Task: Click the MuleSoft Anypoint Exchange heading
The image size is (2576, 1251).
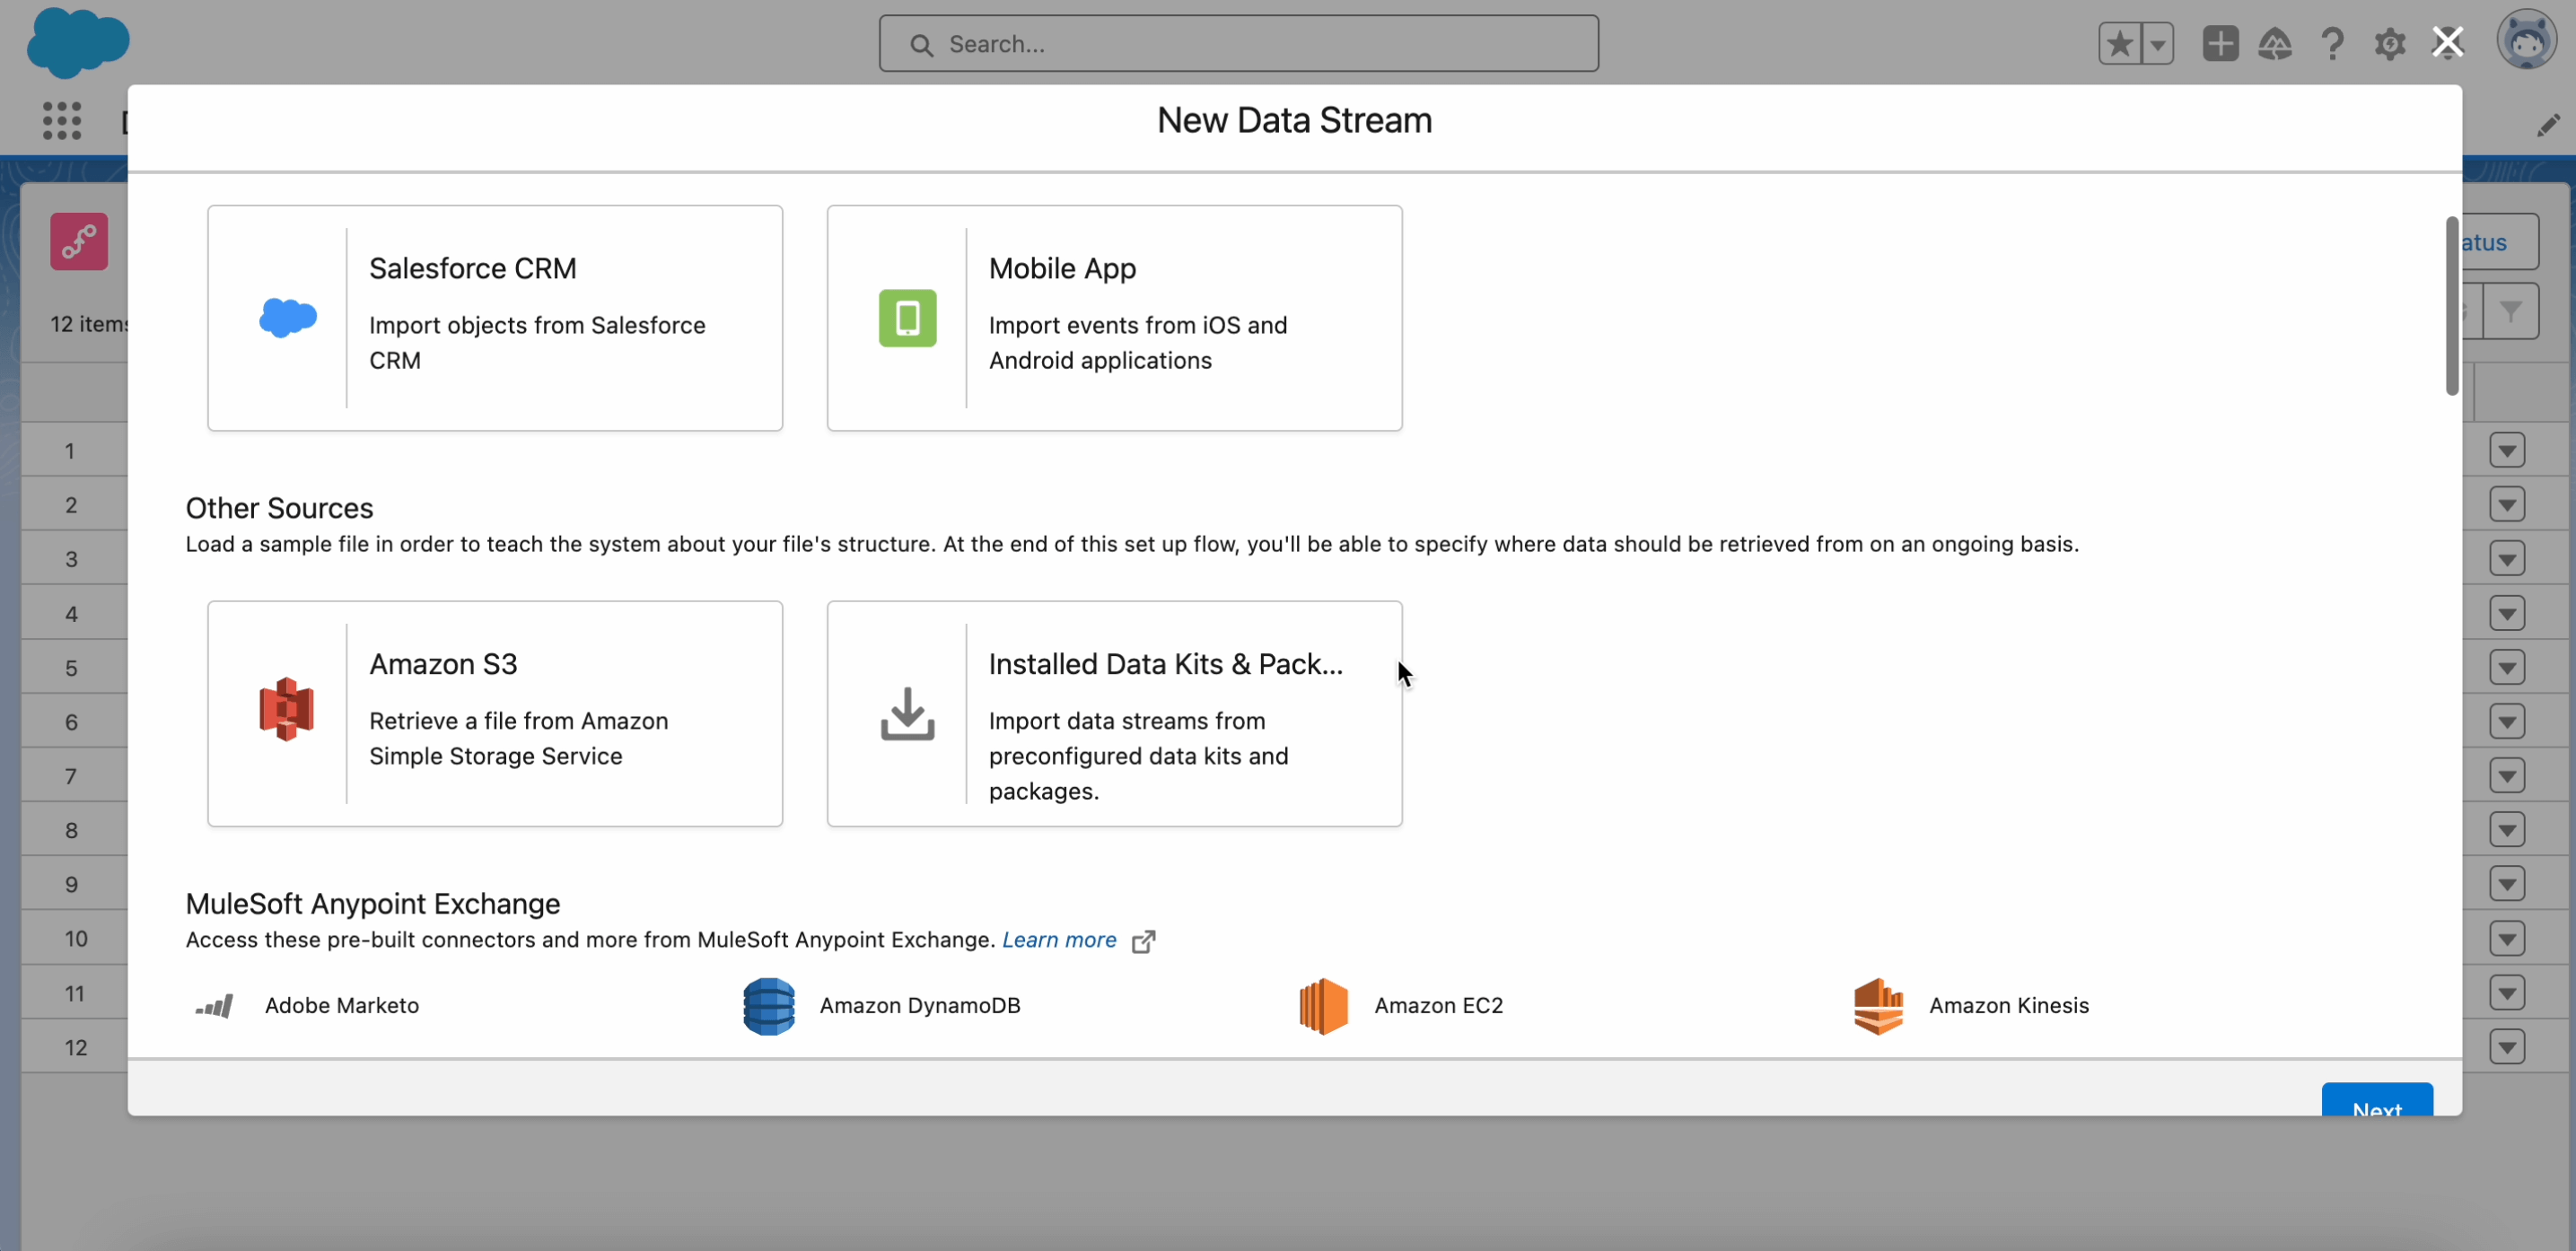Action: pos(373,904)
